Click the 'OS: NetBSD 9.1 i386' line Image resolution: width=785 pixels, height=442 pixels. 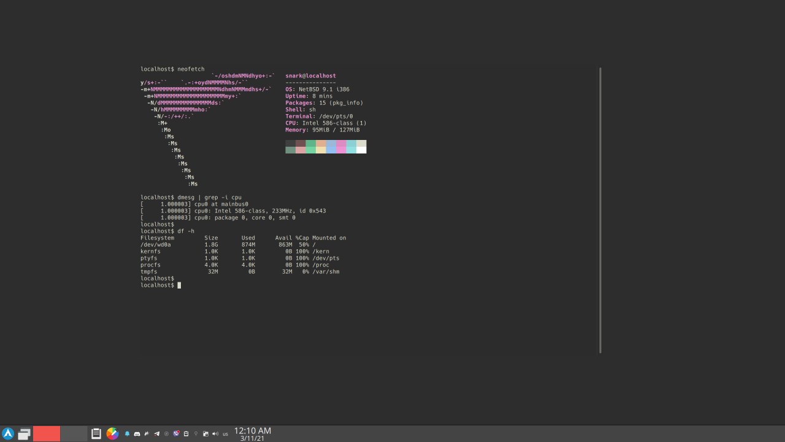pyautogui.click(x=317, y=90)
